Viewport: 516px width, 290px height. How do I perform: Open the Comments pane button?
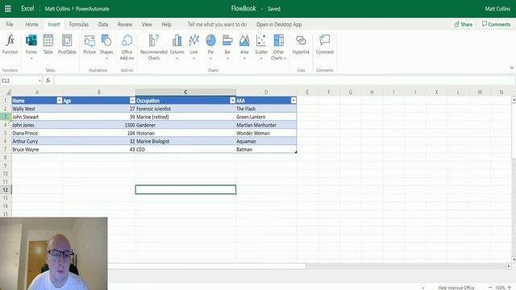pos(496,24)
